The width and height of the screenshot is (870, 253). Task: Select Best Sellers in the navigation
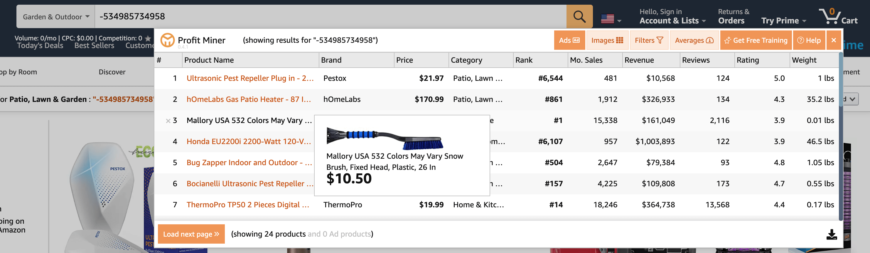[94, 45]
